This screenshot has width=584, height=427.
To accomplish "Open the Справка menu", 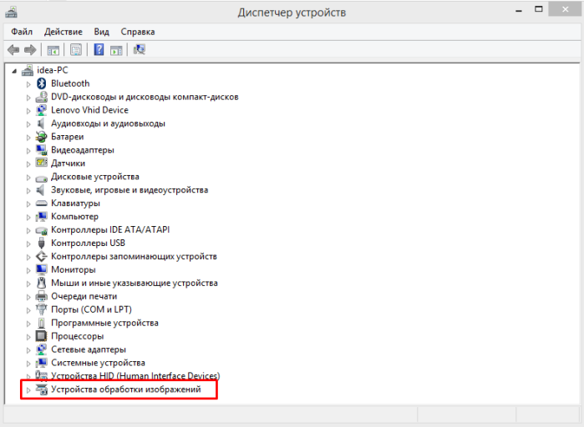I will tap(137, 32).
